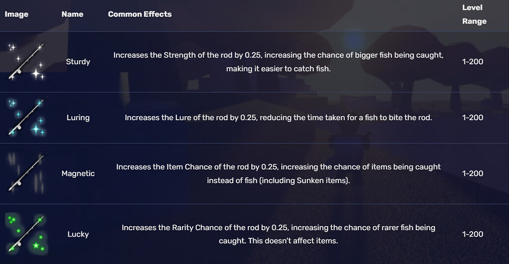This screenshot has width=509, height=264.
Task: Click the Magnetic rod icon
Action: coord(27,173)
